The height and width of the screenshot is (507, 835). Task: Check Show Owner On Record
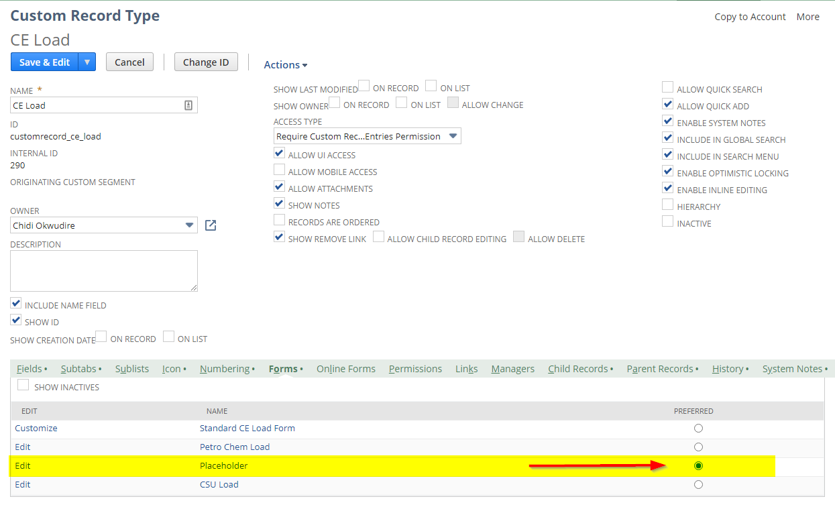pyautogui.click(x=335, y=103)
